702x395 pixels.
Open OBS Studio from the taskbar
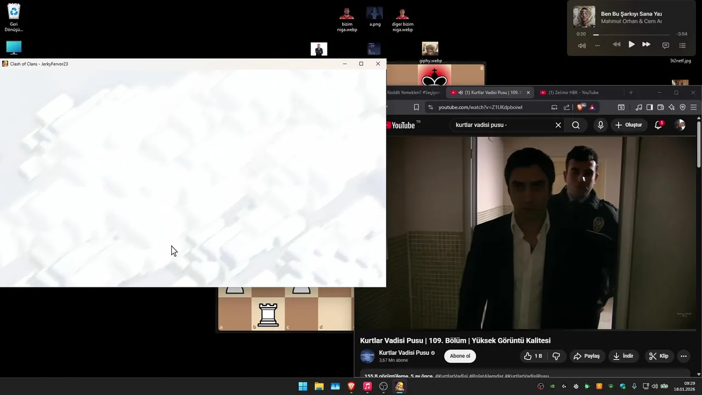click(x=383, y=386)
